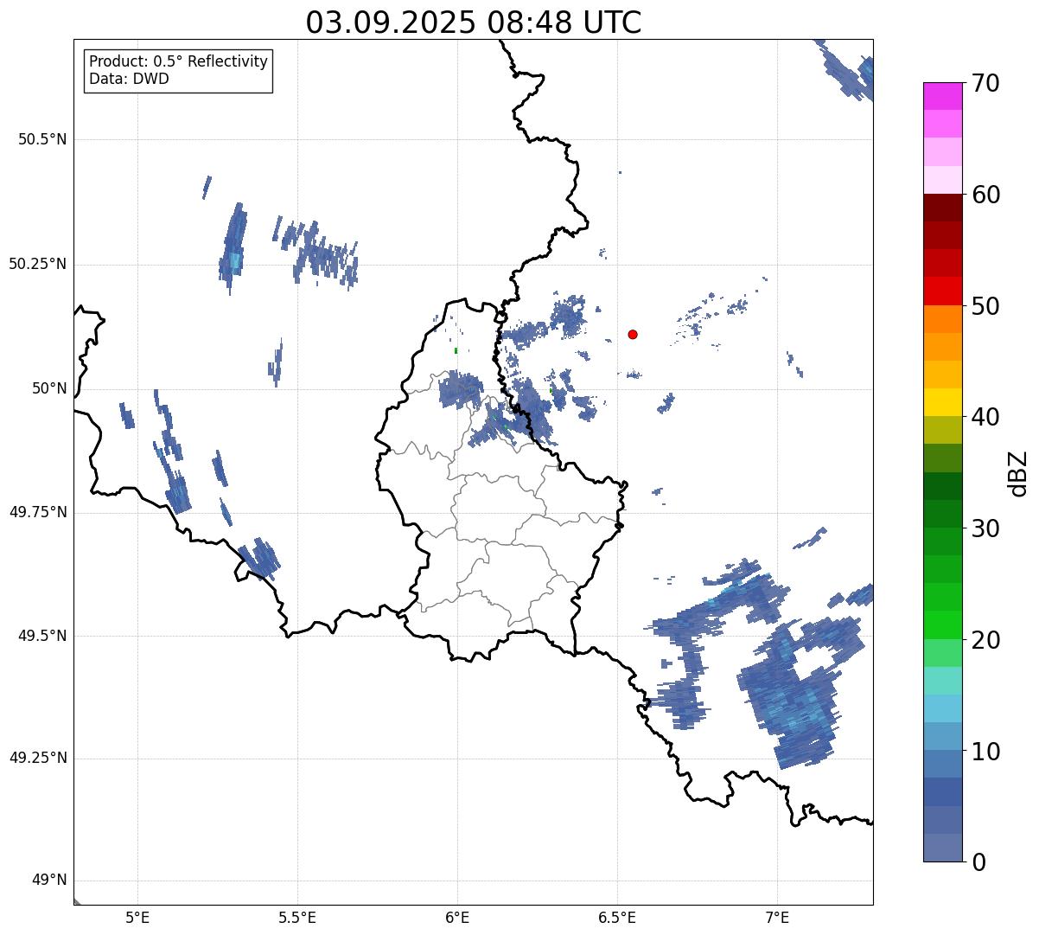Click the 49.25°N latitude label

[38, 758]
